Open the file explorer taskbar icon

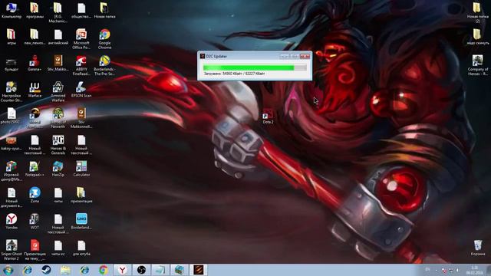click(65, 270)
